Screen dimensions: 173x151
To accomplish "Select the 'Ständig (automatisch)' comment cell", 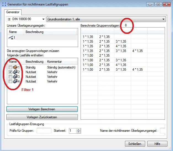I will [61, 67].
